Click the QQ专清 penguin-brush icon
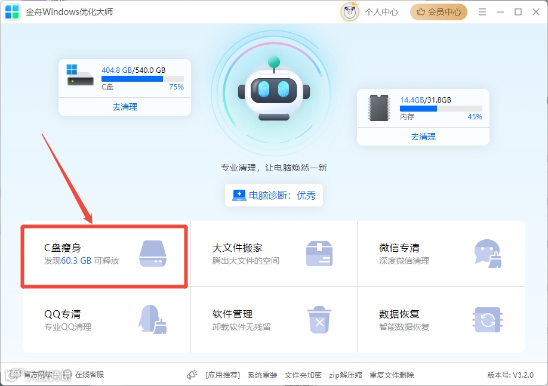548x386 pixels. tap(153, 320)
